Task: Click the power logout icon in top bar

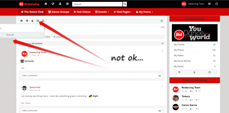Action: click(217, 4)
